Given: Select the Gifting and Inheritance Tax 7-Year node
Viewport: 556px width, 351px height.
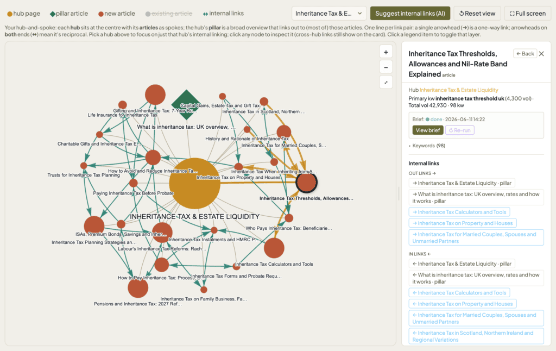Looking at the screenshot, I should (155, 95).
